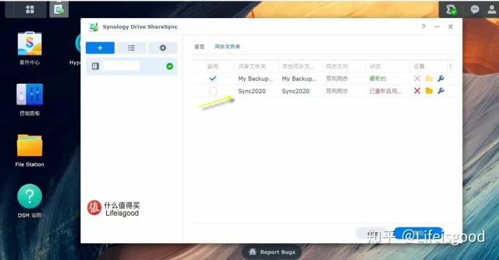Open DSM main menu grid icon
This screenshot has width=499, height=260.
pyautogui.click(x=30, y=10)
